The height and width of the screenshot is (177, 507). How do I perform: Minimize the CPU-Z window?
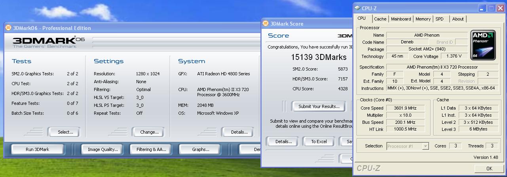click(x=482, y=8)
